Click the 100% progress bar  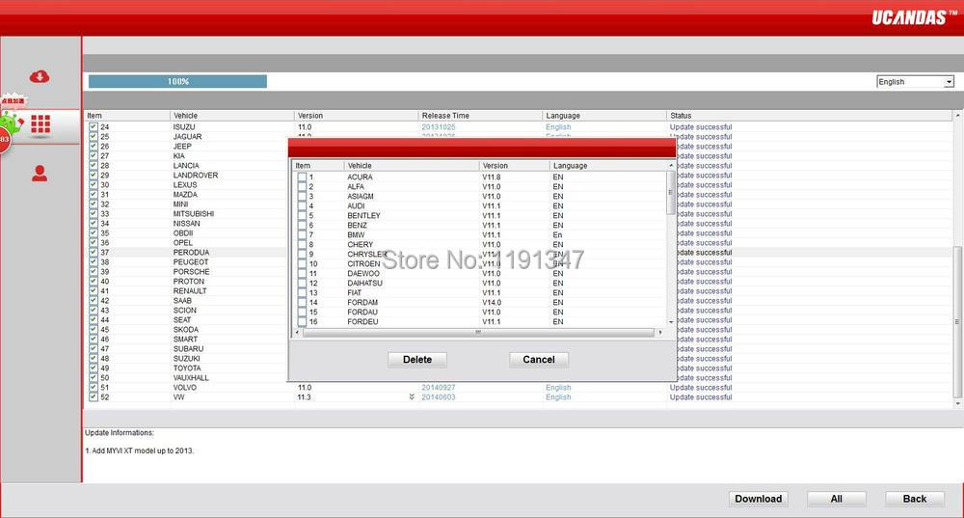[x=177, y=82]
